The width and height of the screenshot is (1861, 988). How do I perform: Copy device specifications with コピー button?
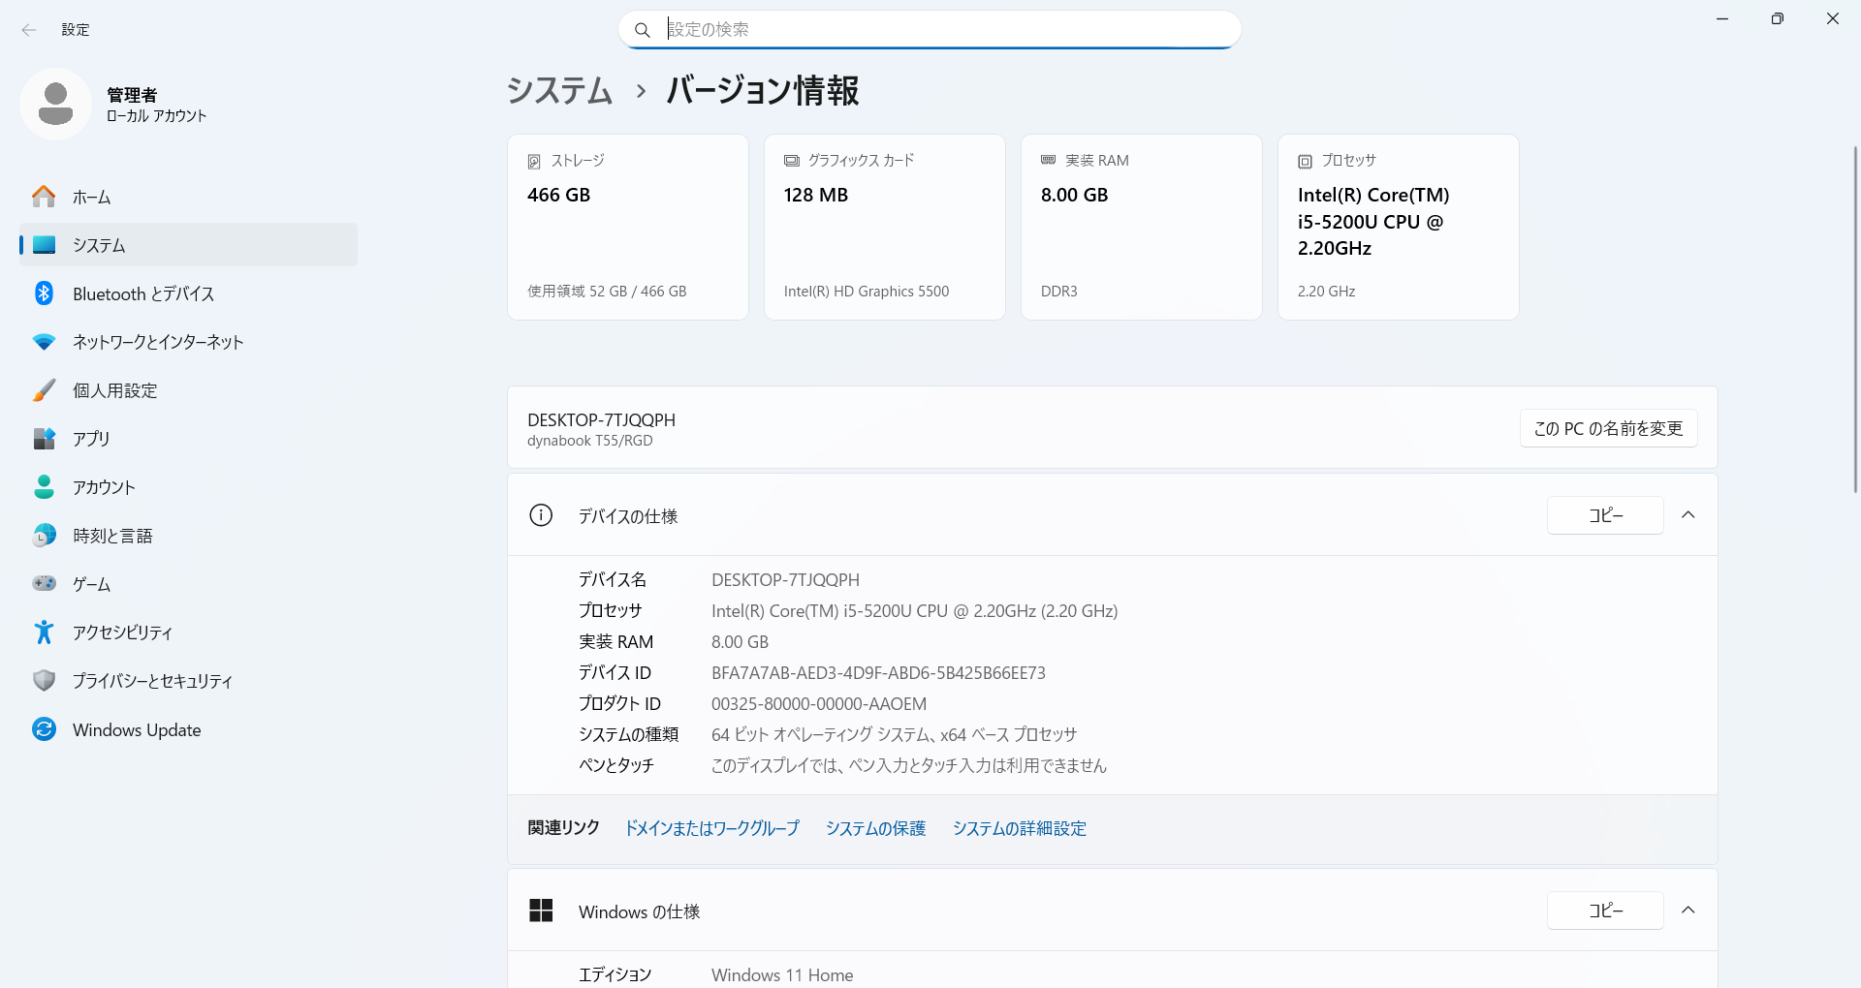point(1605,515)
